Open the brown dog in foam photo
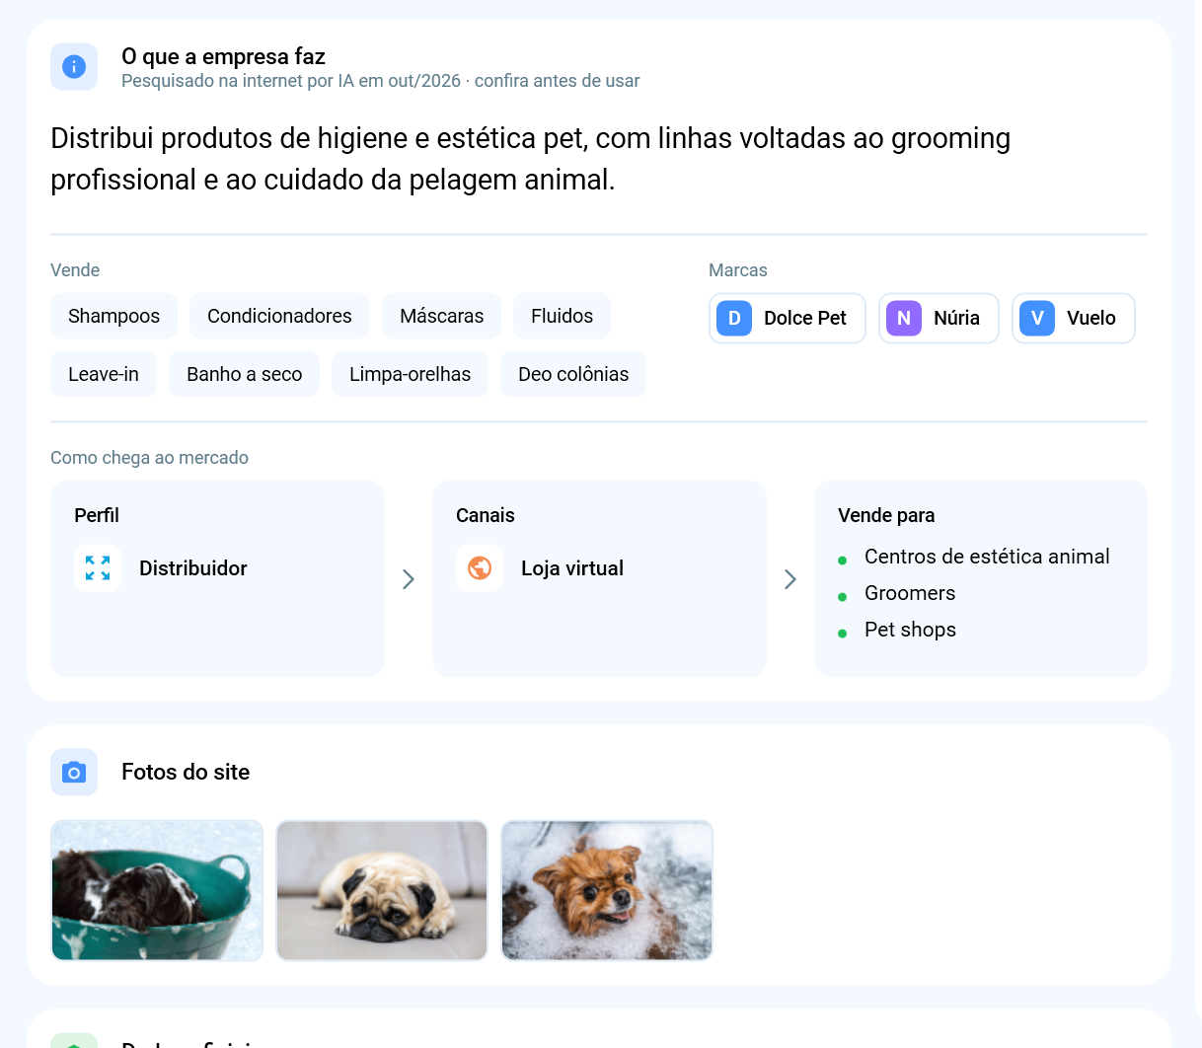Viewport: 1202px width, 1048px height. (x=607, y=890)
